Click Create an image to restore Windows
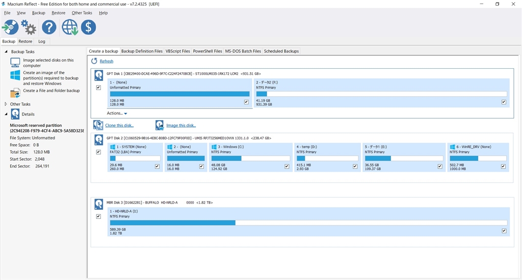Viewport: 522px width, 280px height. (x=50, y=78)
